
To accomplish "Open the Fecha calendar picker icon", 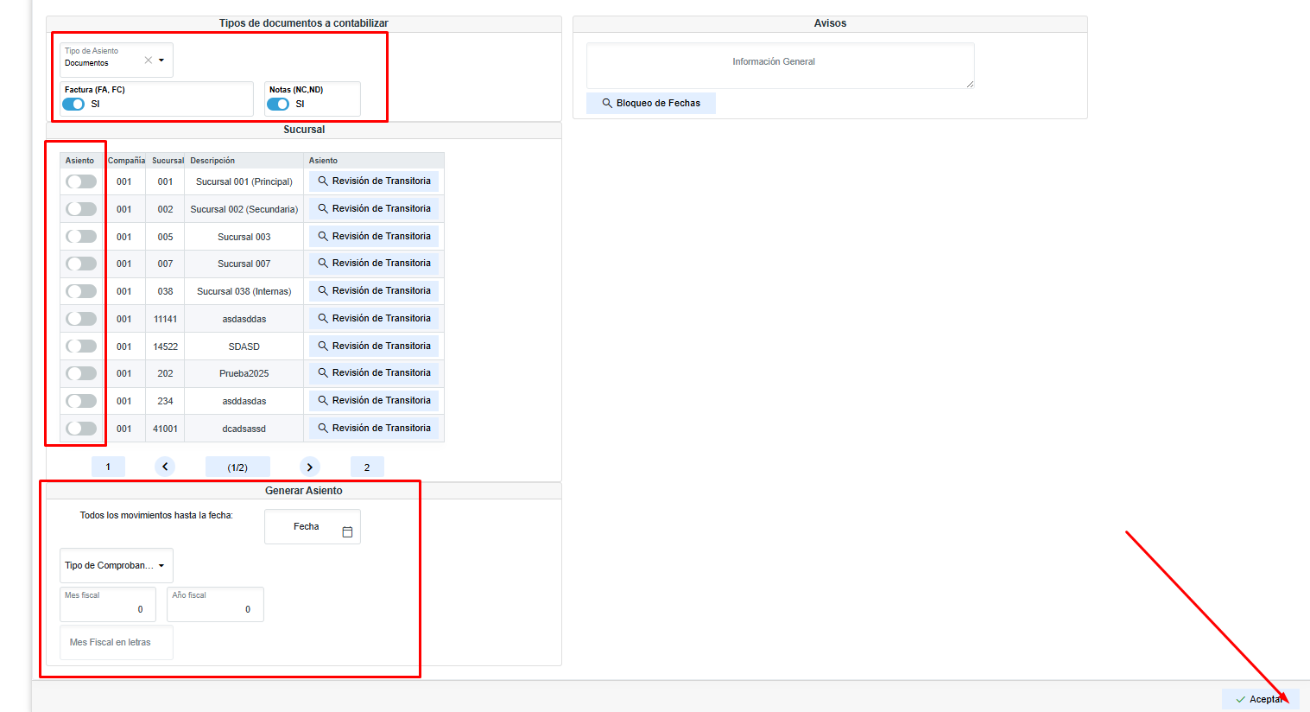I will [347, 531].
